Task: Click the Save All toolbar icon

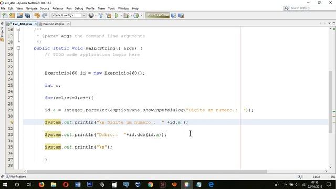Action: pyautogui.click(x=27, y=15)
